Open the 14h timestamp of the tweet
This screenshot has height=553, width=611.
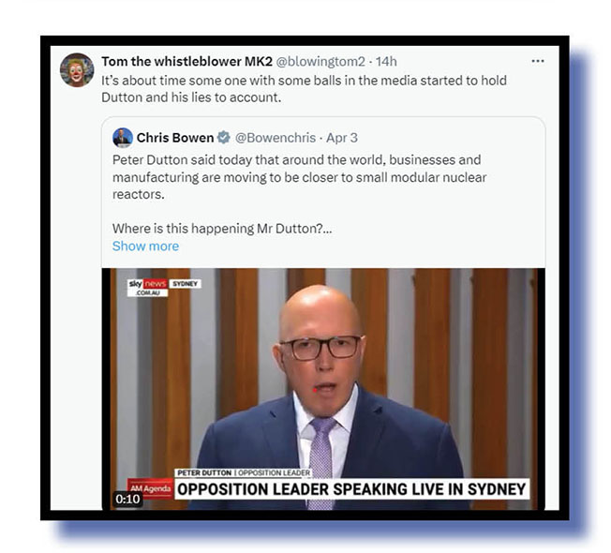(386, 61)
